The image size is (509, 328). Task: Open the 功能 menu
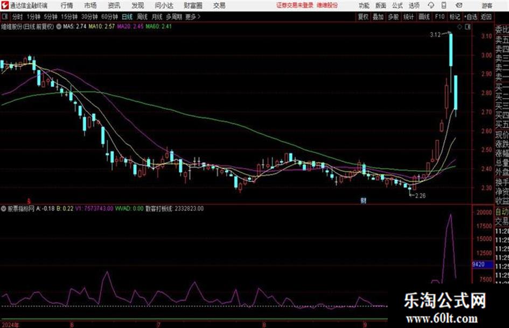pyautogui.click(x=364, y=5)
